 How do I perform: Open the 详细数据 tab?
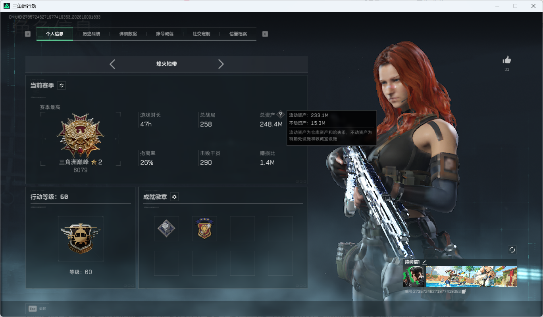pyautogui.click(x=128, y=34)
